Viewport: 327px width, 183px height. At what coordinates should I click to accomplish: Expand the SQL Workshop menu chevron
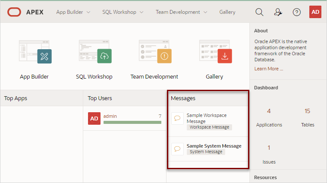pyautogui.click(x=141, y=13)
